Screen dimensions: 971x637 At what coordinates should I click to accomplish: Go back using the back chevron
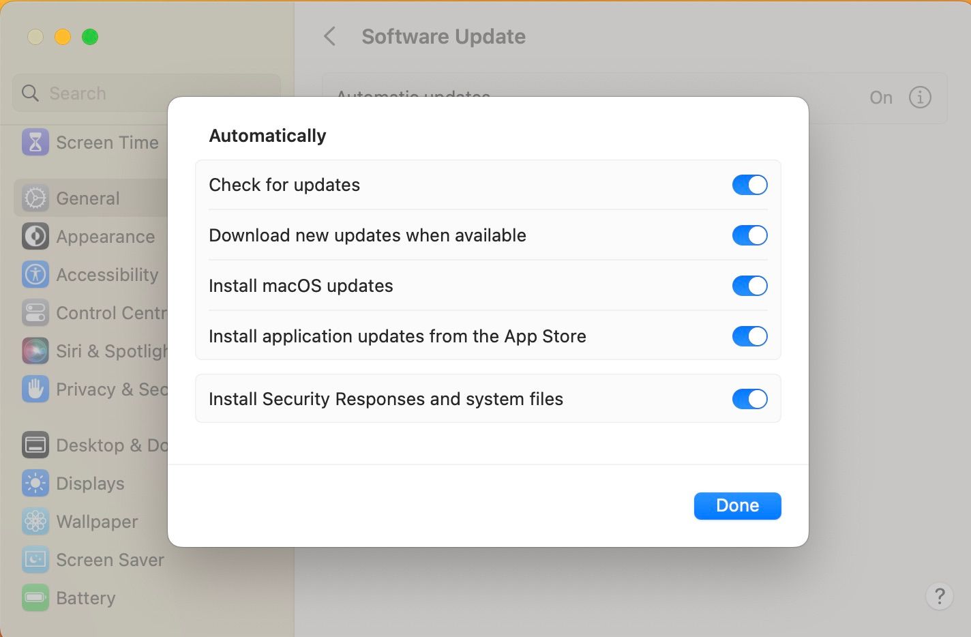[x=330, y=36]
